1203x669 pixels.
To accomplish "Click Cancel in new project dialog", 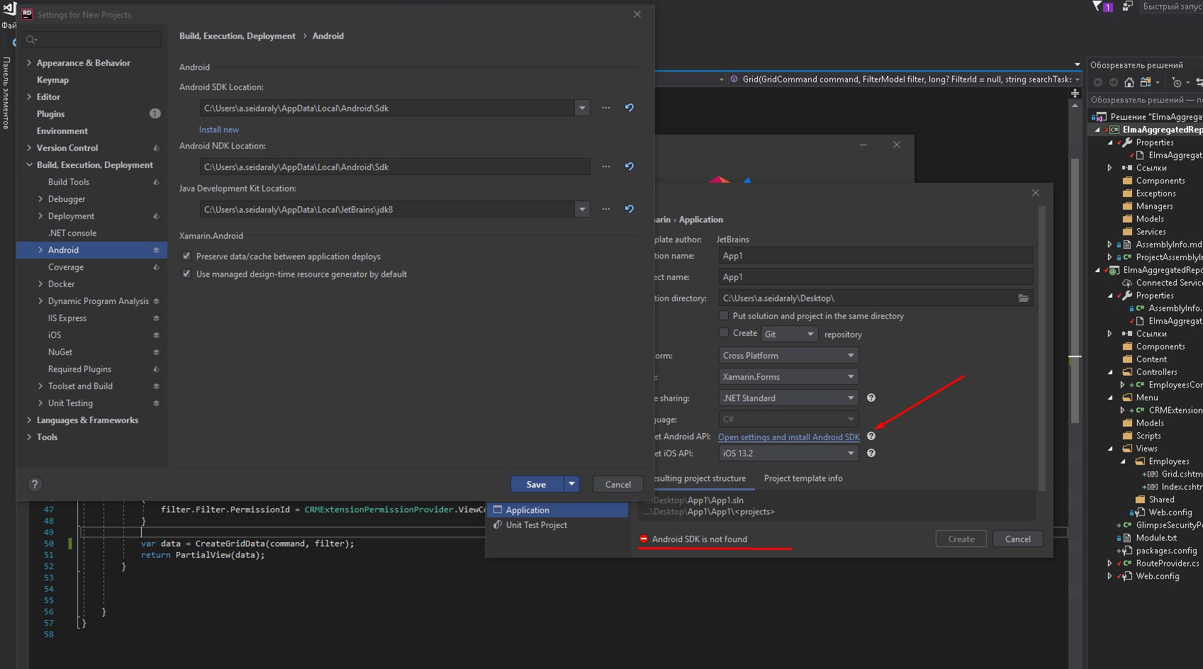I will pos(1017,539).
